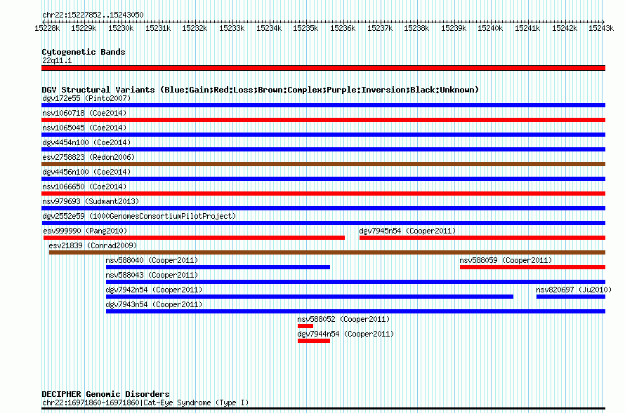Click the 15228k ruler tick label
625x413 pixels.
[47, 29]
